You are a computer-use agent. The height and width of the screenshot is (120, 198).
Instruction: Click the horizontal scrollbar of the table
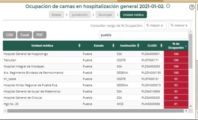tap(95, 111)
